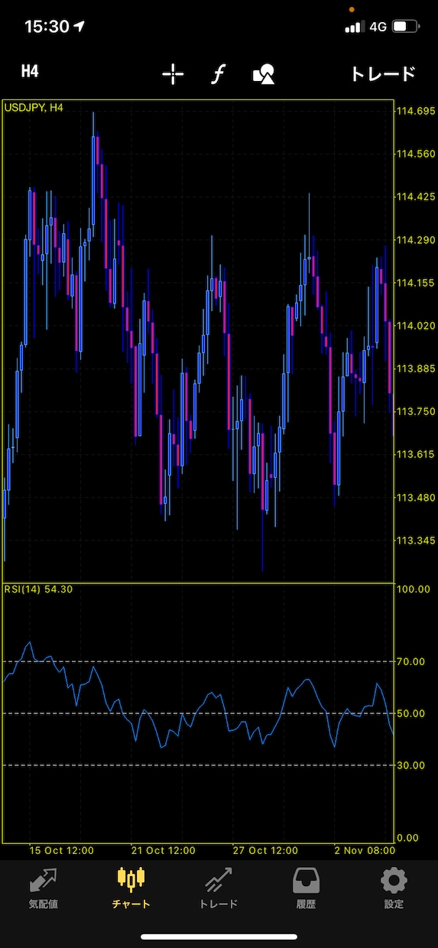Viewport: 438px width, 948px height.
Task: Click the 2 Nov 08:00 time label
Action: point(363,850)
